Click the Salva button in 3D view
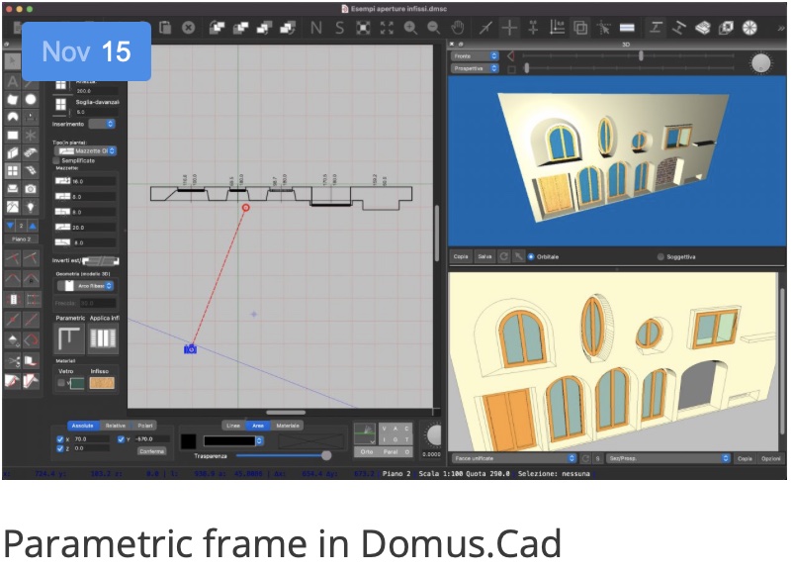The width and height of the screenshot is (793, 574). pyautogui.click(x=484, y=256)
